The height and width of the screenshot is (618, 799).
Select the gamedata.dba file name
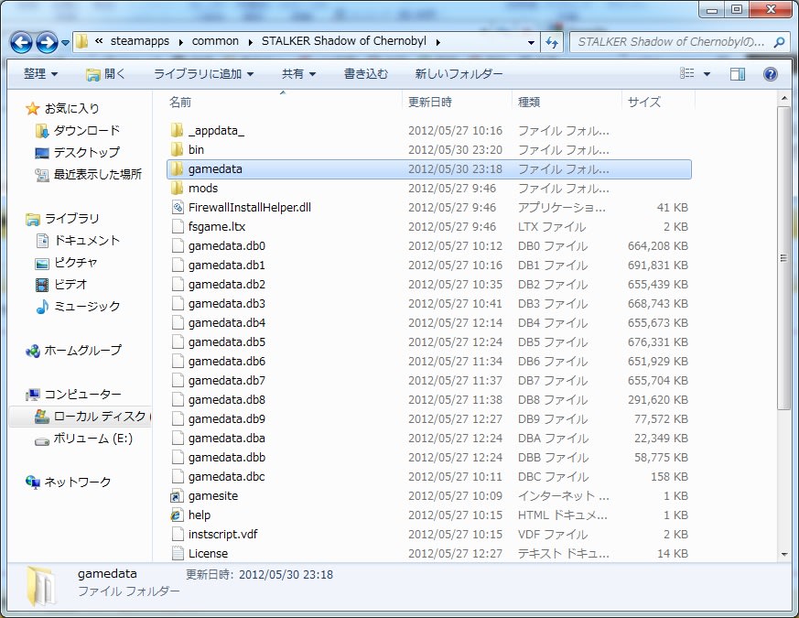point(227,438)
